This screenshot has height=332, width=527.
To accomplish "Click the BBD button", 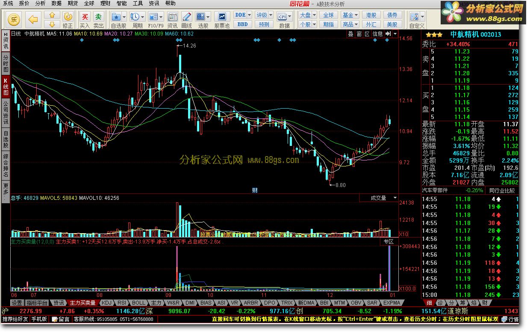I will pyautogui.click(x=242, y=24).
